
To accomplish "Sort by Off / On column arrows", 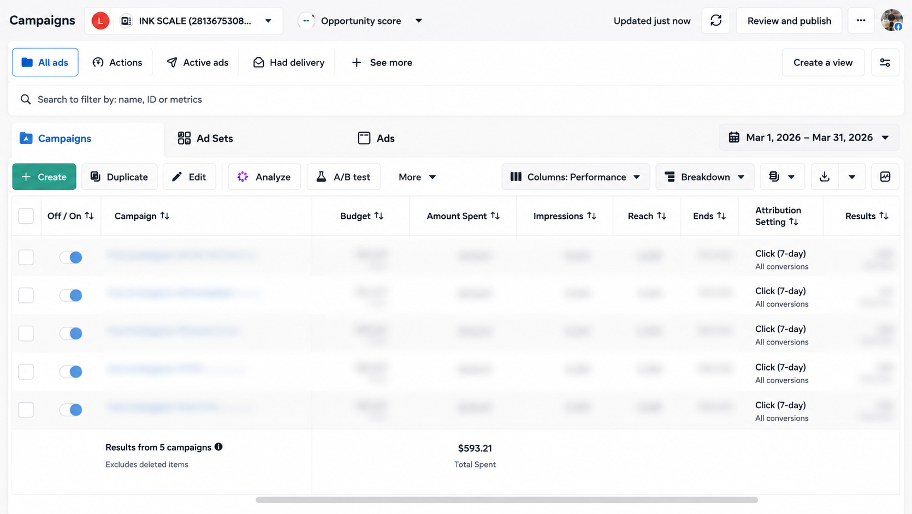I will coord(89,216).
